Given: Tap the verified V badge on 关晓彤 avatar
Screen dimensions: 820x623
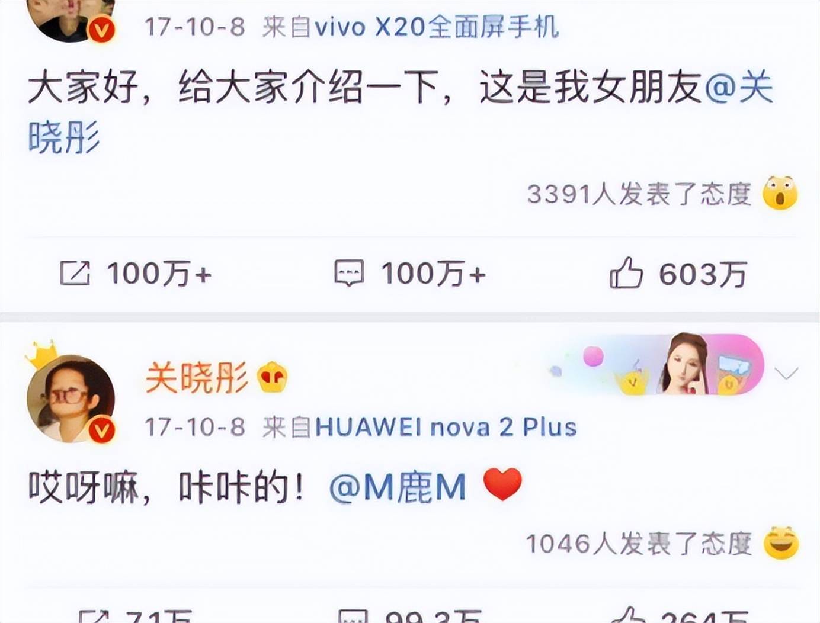Looking at the screenshot, I should 101,430.
